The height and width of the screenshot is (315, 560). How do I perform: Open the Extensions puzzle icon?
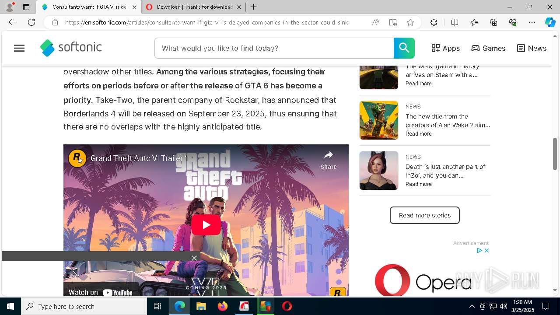click(434, 22)
